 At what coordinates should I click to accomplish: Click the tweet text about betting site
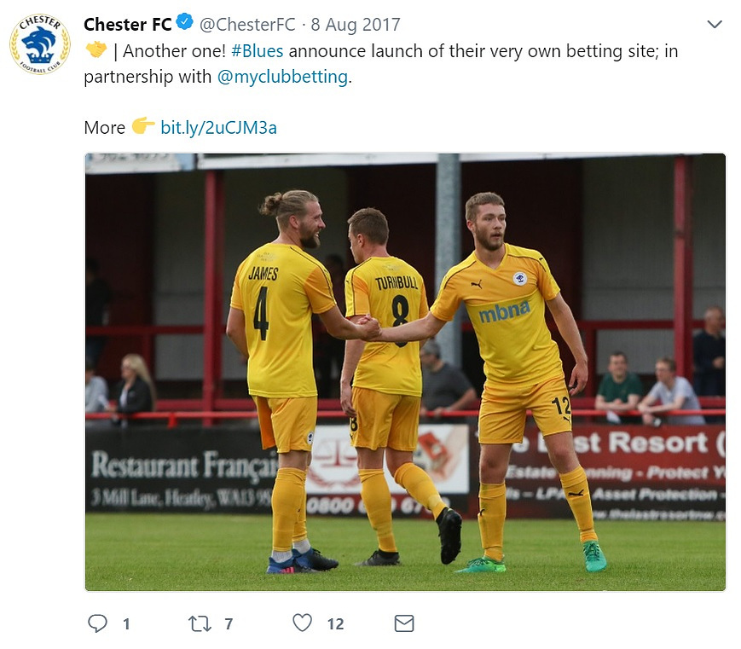[x=381, y=64]
